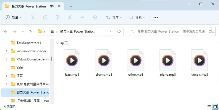Go up one folder level with up arrow
Viewport: 219px width, 110px height.
coord(30,32)
